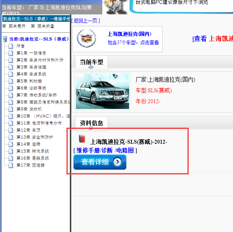Screen dimensions: 233x232
Task: Click the 菜单折叠 collapse-menu icon
Action: point(33,26)
